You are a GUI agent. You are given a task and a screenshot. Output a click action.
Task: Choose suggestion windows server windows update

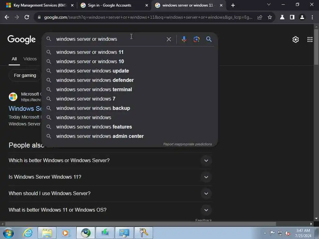130,71
